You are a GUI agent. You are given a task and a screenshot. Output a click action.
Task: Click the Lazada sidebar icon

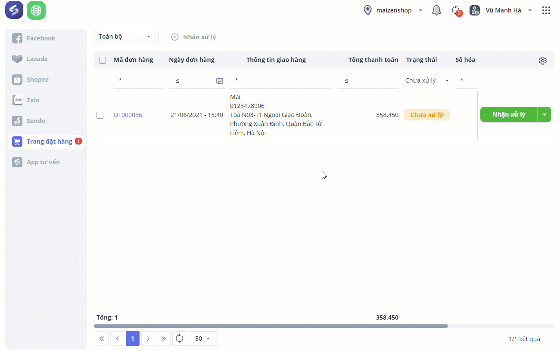[x=17, y=59]
